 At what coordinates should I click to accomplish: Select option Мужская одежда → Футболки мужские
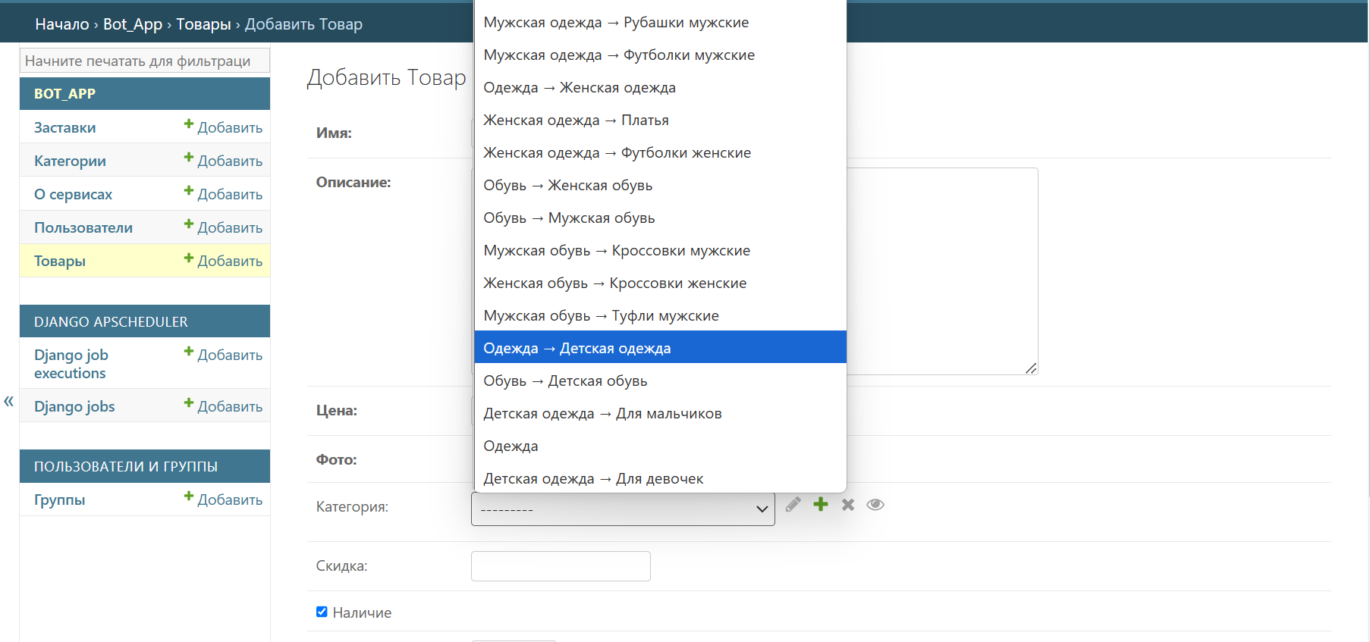(x=660, y=55)
